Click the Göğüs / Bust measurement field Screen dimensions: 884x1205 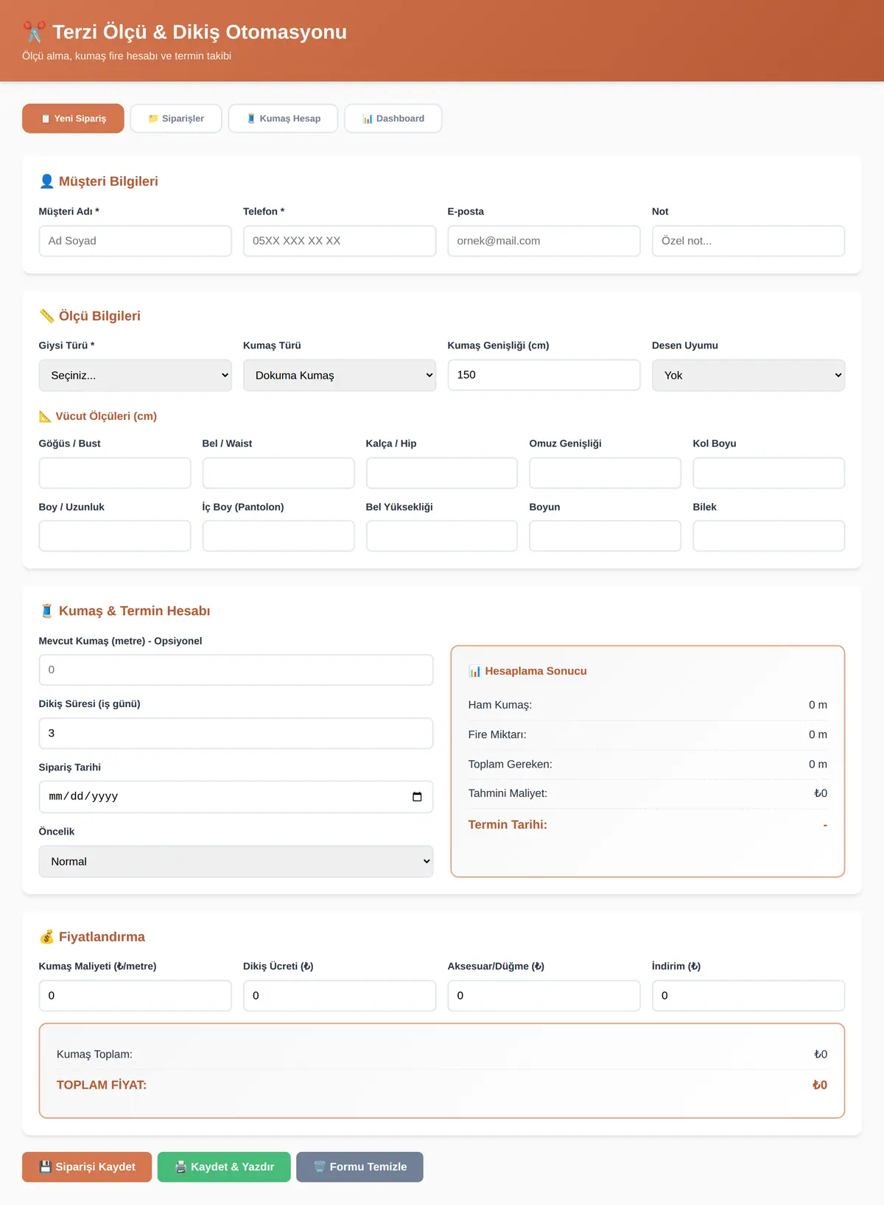115,473
